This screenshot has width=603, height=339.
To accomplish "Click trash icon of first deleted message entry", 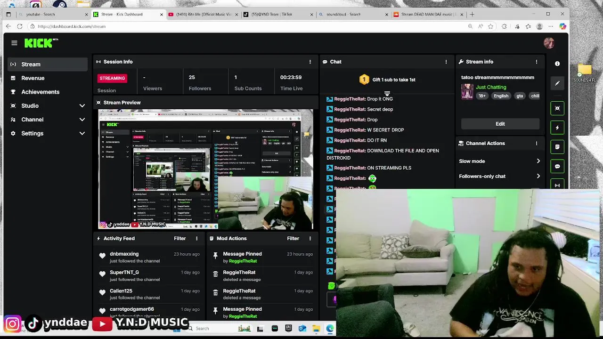I will (x=215, y=274).
